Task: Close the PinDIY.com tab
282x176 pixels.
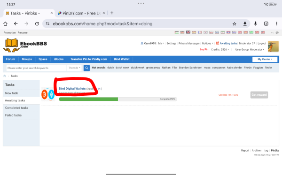Action: [104, 13]
